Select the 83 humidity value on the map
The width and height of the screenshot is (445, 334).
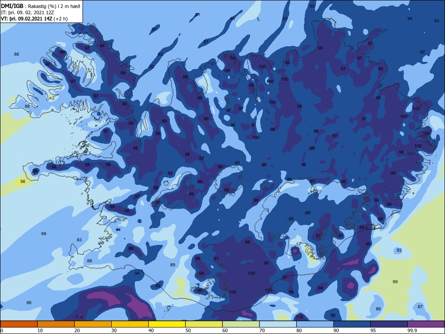click(x=79, y=240)
